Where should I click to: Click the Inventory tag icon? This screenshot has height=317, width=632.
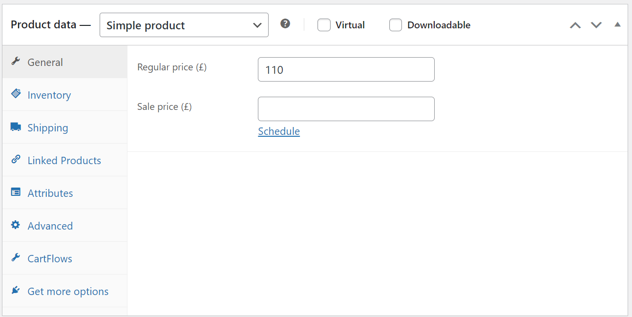tap(15, 94)
